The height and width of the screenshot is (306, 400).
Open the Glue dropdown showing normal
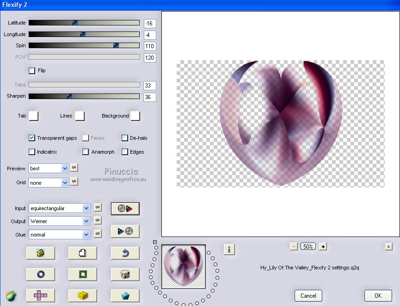pyautogui.click(x=60, y=235)
